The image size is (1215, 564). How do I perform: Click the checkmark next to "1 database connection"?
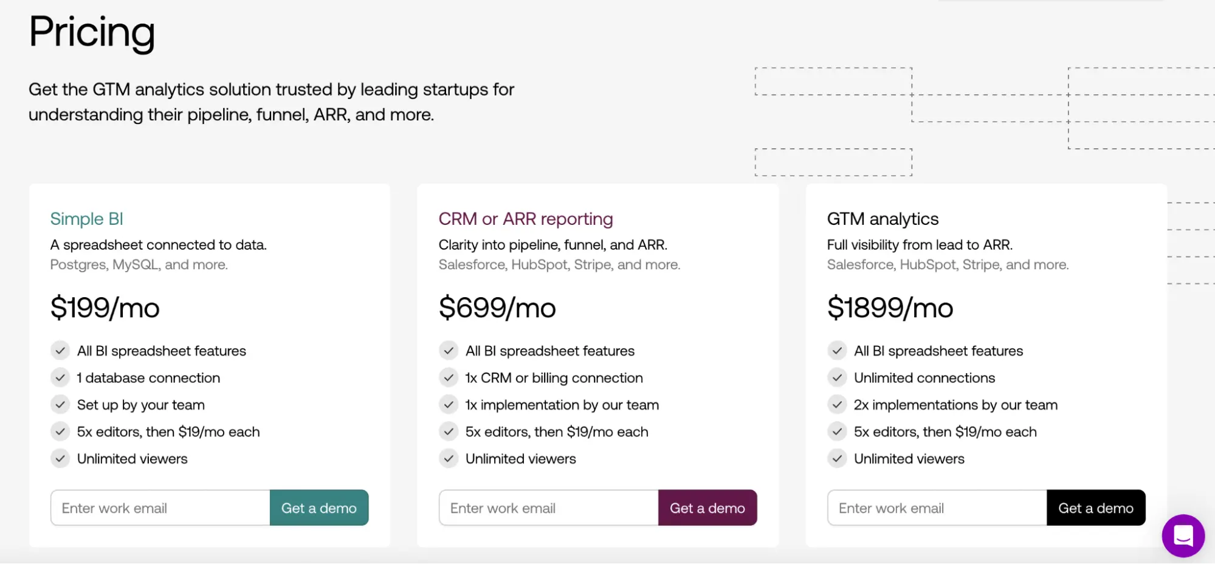(60, 377)
